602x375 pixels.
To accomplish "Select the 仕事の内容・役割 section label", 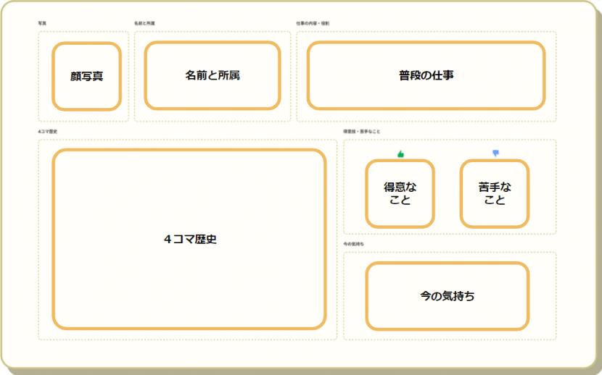I will (313, 23).
